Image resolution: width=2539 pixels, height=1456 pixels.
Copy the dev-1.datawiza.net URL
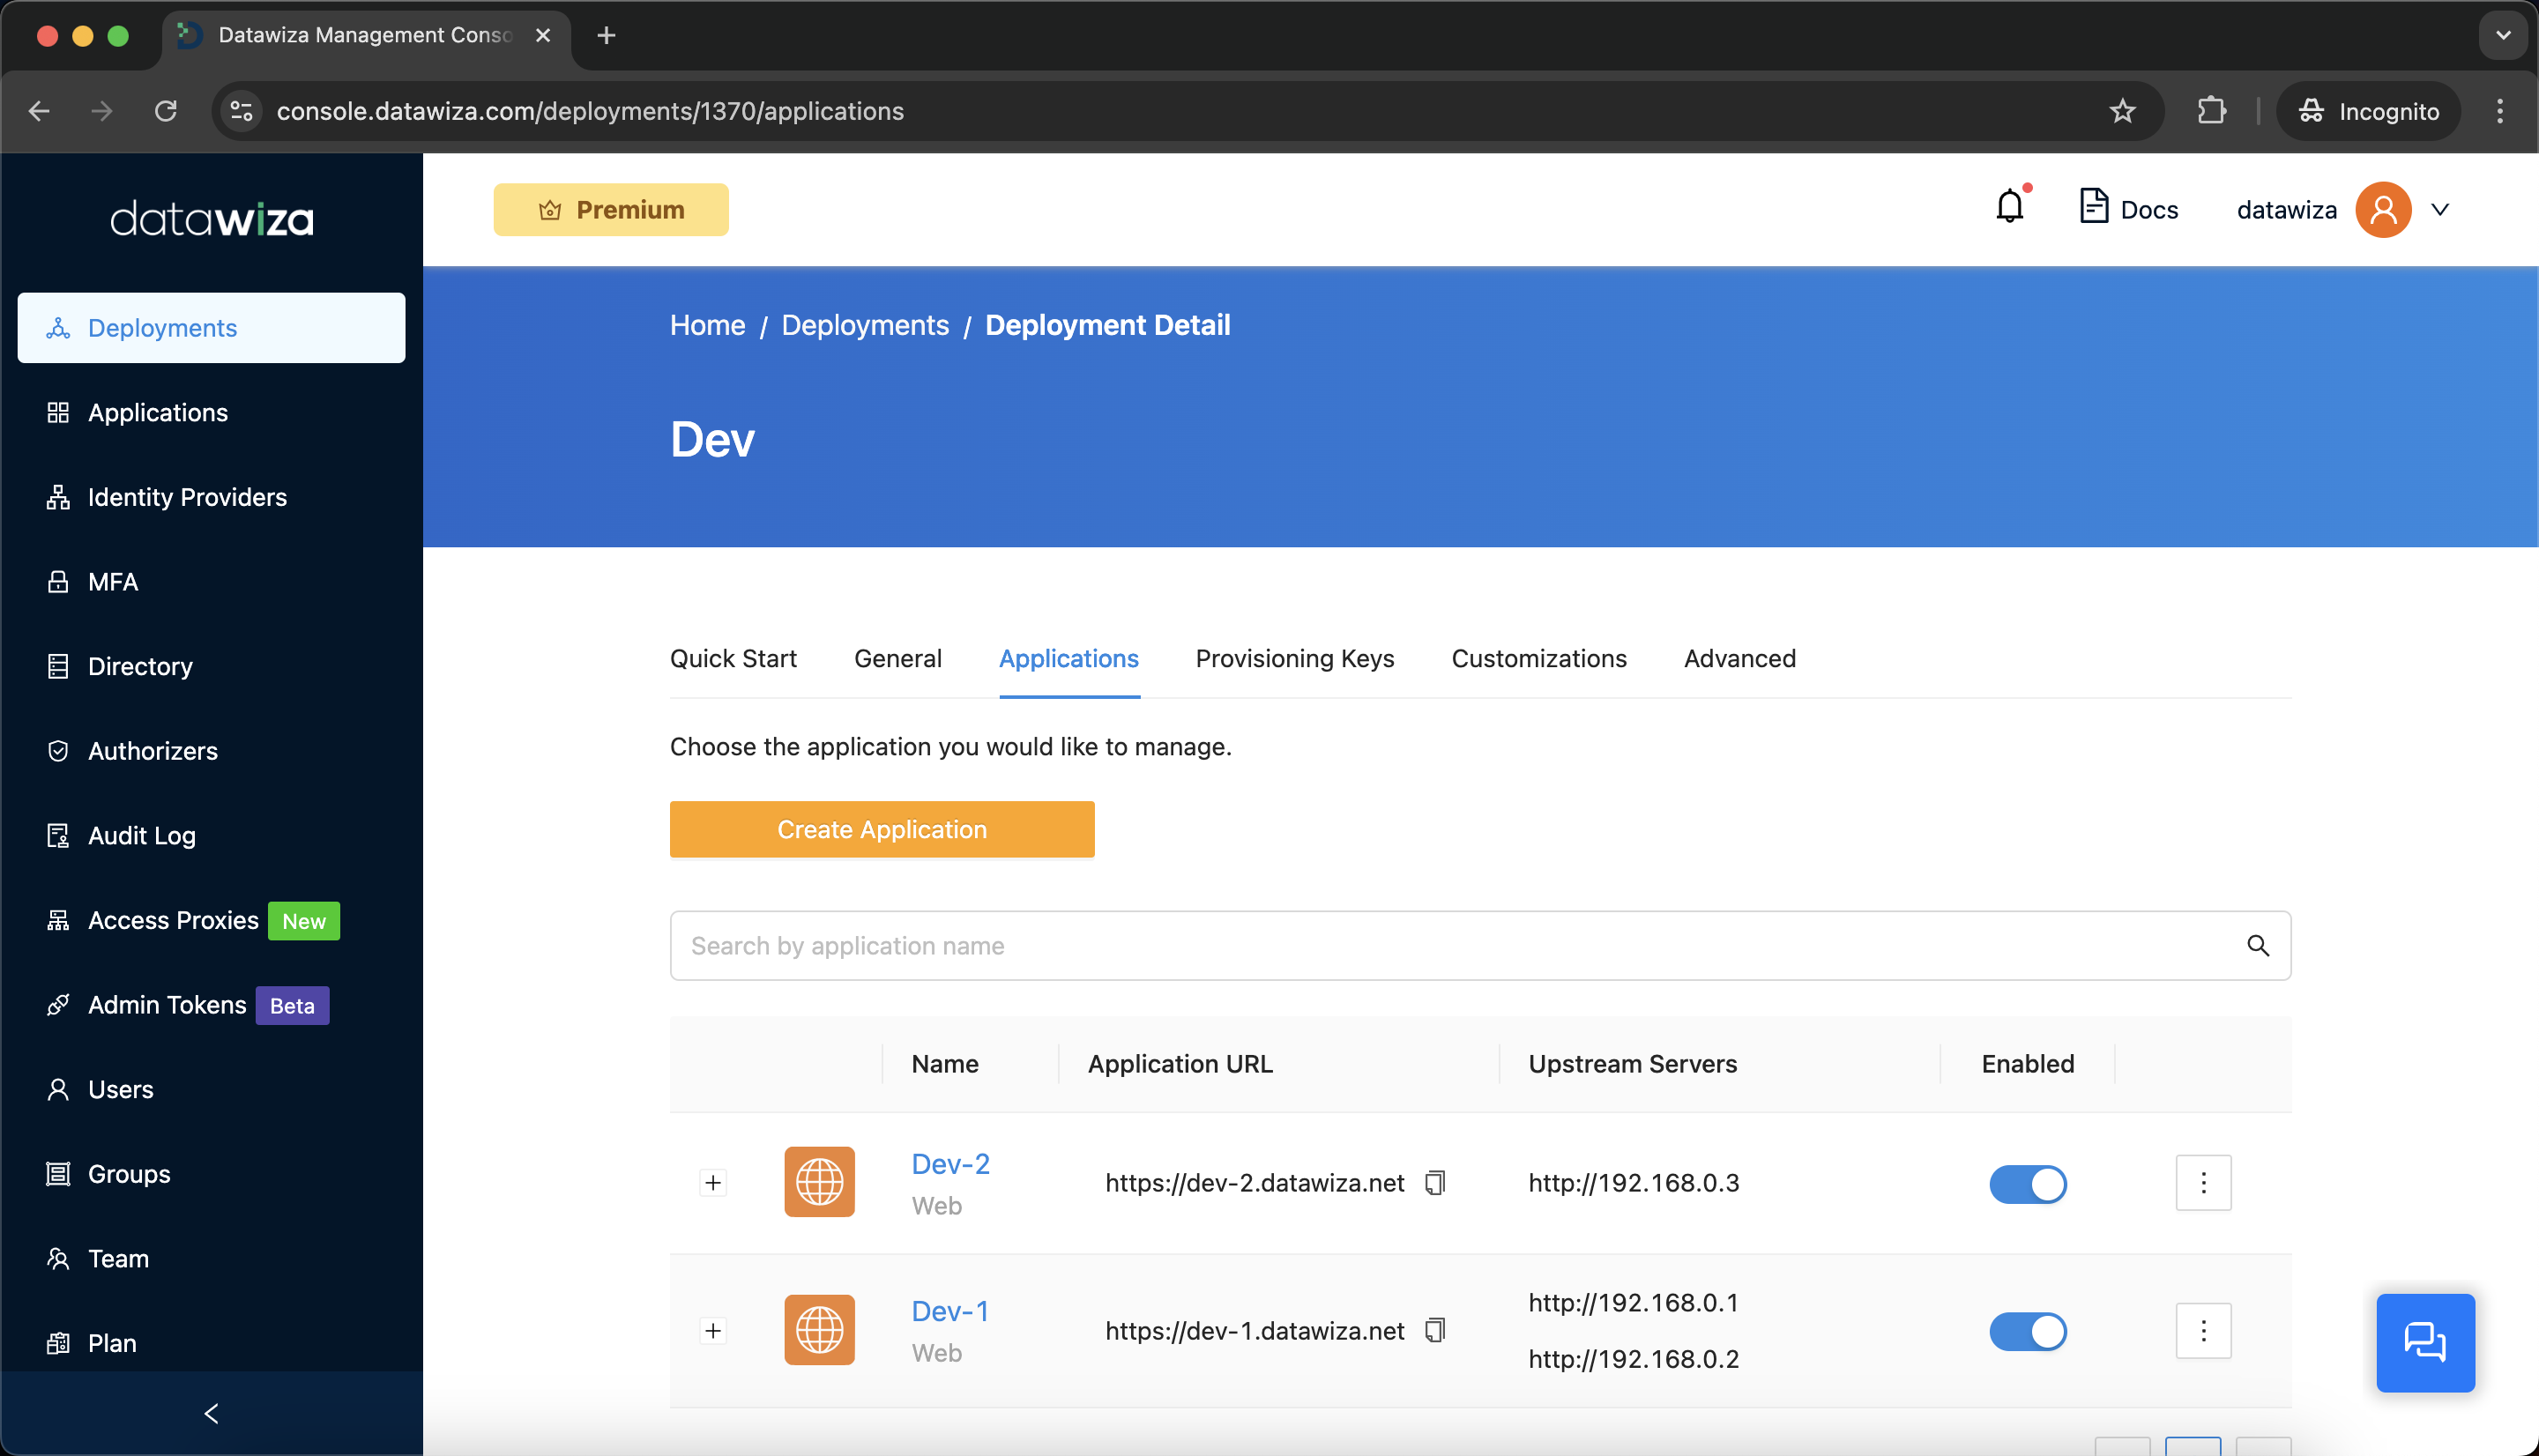coord(1435,1330)
